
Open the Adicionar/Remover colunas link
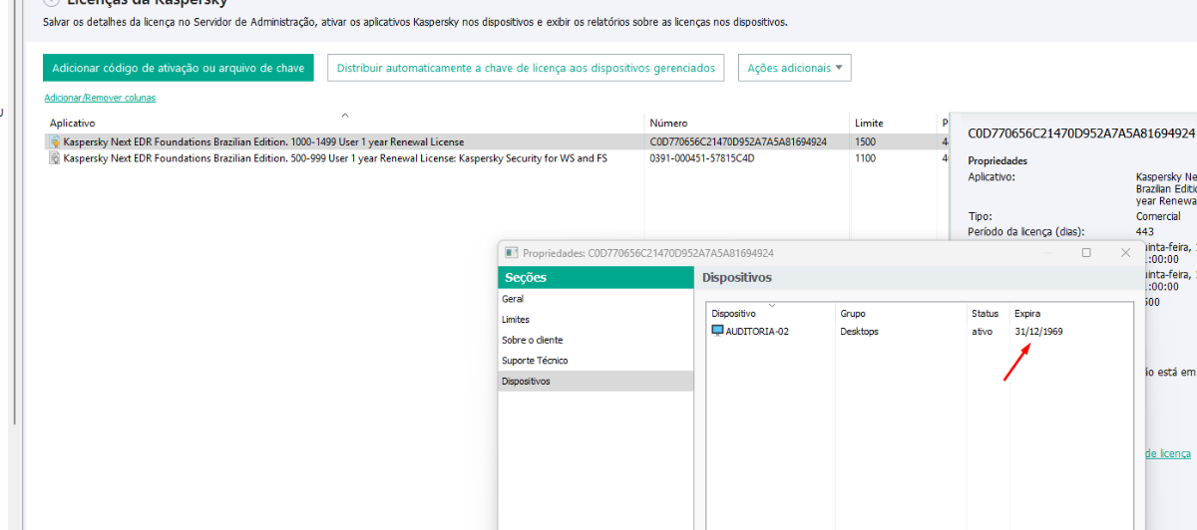point(100,98)
